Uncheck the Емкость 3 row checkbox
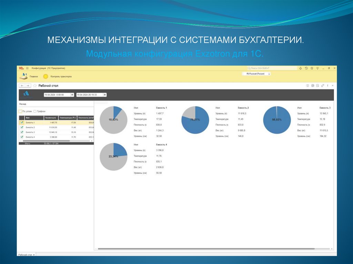 tap(22, 132)
